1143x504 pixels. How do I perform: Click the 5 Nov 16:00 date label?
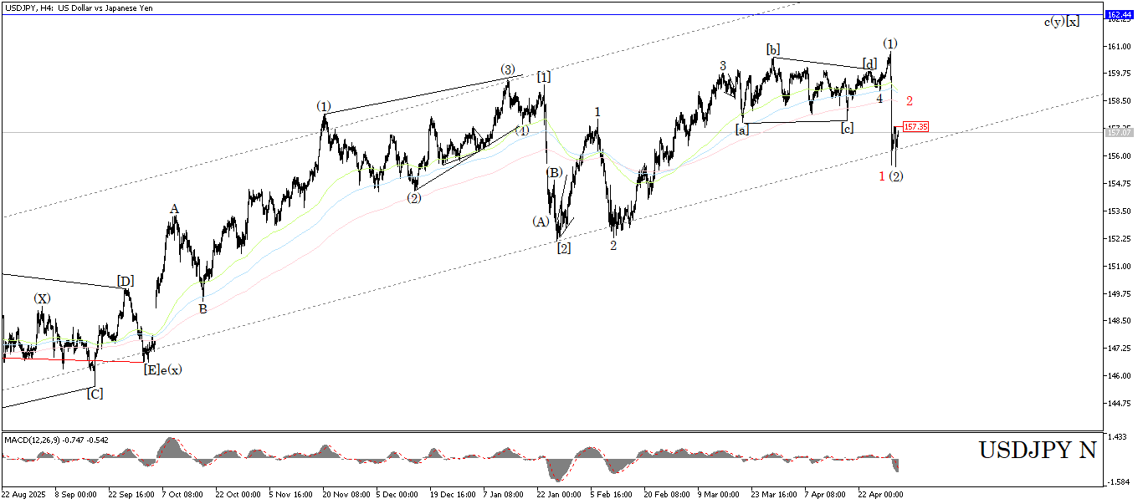click(x=291, y=494)
